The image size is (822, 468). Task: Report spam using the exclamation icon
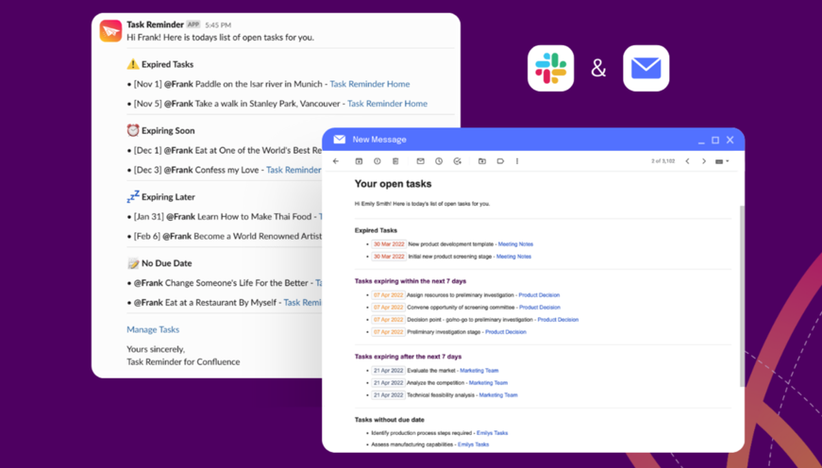click(x=377, y=161)
